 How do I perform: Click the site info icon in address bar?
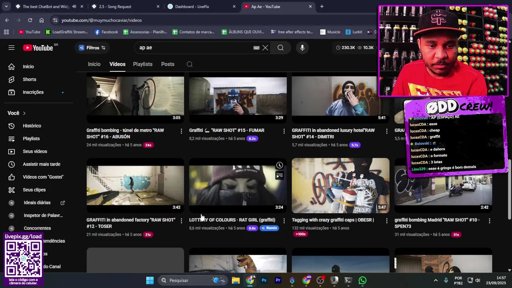point(55,20)
